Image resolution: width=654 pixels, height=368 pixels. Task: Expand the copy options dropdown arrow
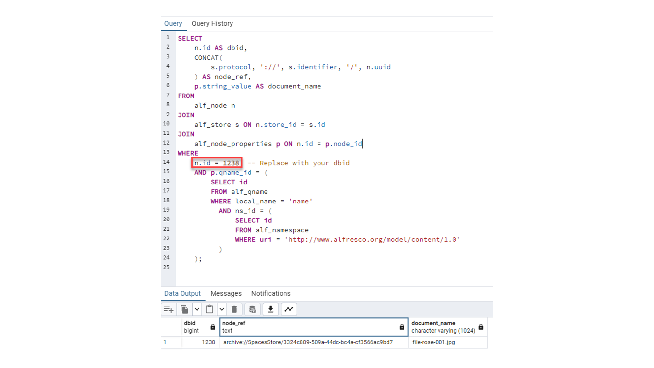click(x=197, y=309)
